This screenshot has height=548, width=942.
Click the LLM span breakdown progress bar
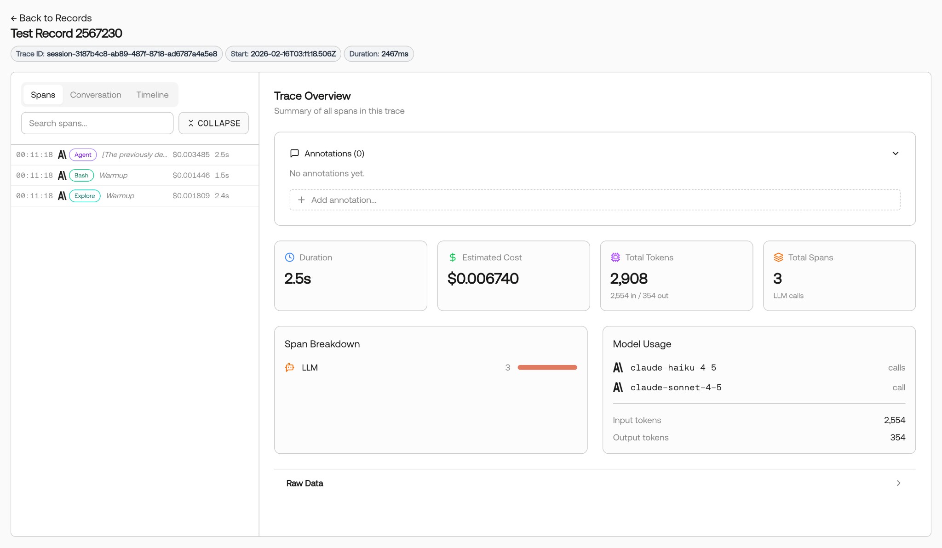547,367
